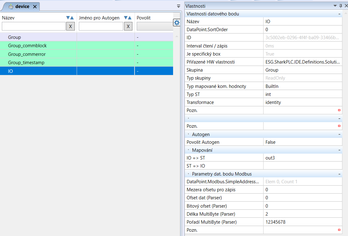Edit Délka MultiByte (Parser) value 2
This screenshot has width=348, height=236.
(x=303, y=214)
